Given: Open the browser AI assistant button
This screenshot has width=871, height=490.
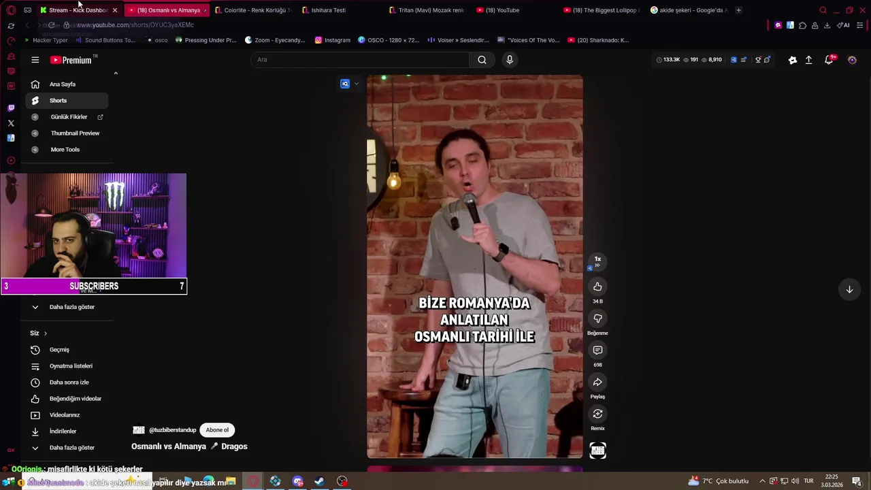Looking at the screenshot, I should click(x=843, y=25).
